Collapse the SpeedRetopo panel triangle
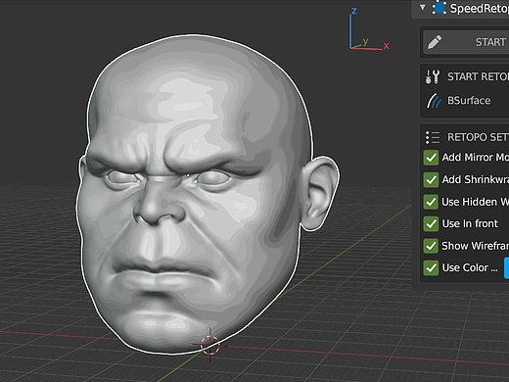The image size is (509, 382). [423, 7]
